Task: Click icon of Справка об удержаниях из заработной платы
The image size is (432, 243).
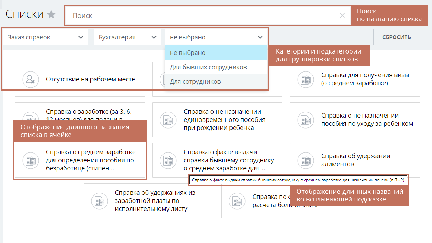Action: (99, 201)
